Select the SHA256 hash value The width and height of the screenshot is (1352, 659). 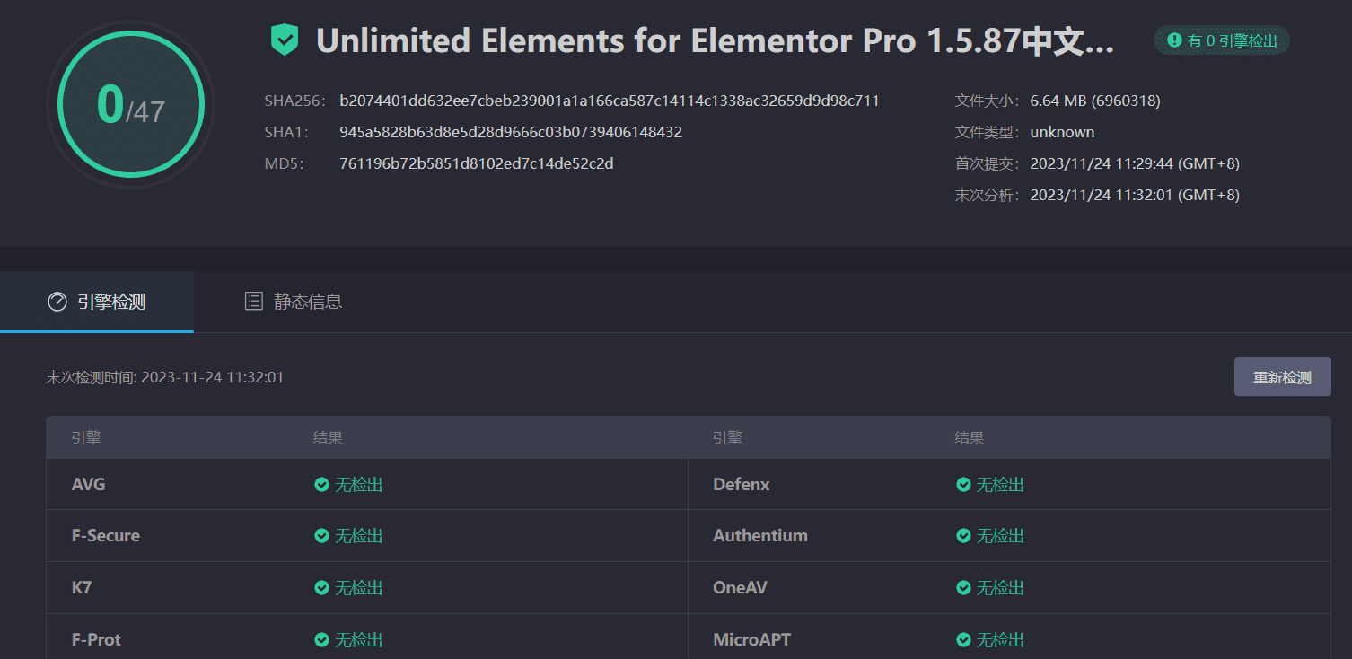point(610,101)
